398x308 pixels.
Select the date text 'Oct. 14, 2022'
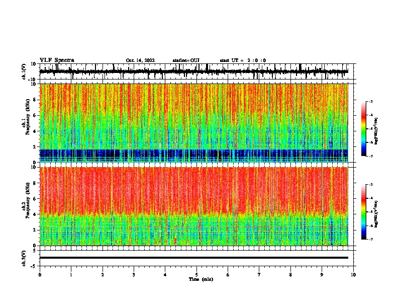point(140,60)
